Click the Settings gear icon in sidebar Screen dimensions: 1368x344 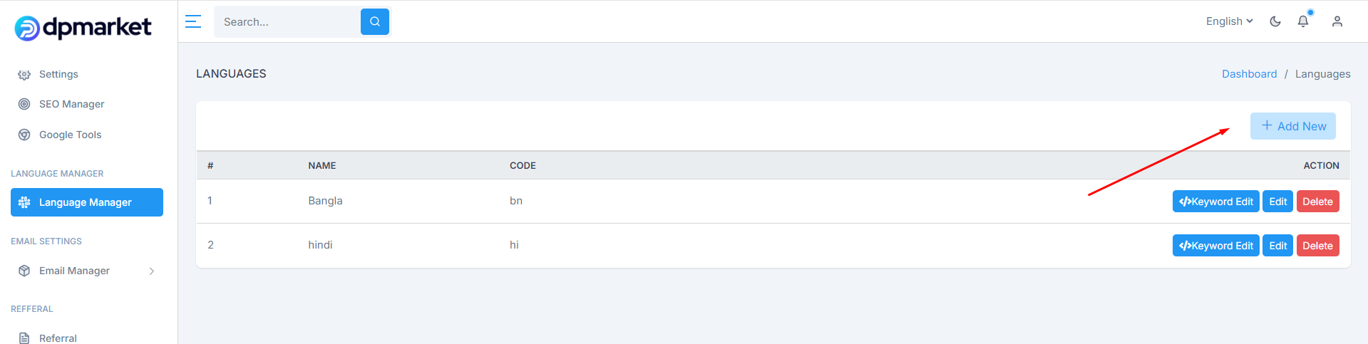(x=24, y=74)
